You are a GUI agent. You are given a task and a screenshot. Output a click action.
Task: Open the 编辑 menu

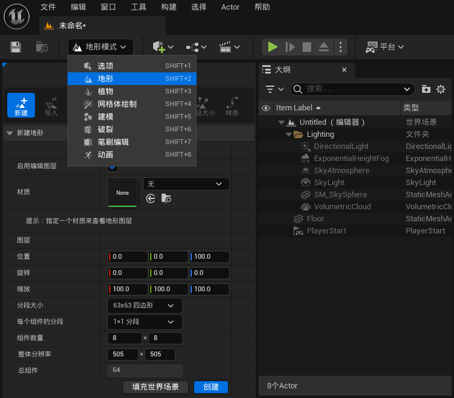(x=78, y=7)
